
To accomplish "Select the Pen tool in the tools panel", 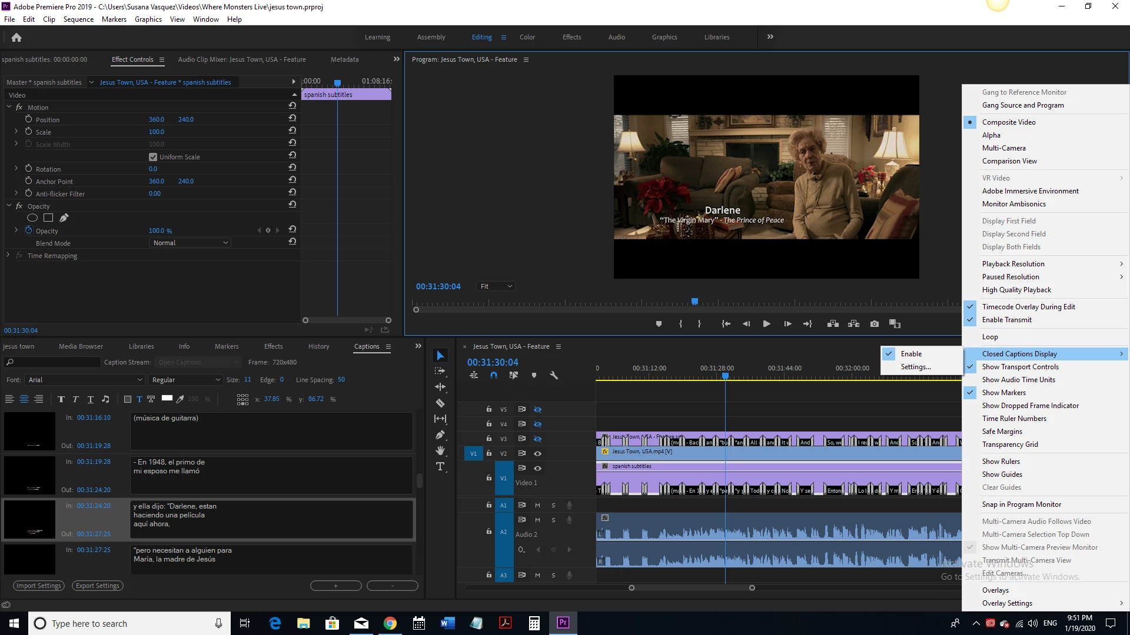I will pos(440,435).
